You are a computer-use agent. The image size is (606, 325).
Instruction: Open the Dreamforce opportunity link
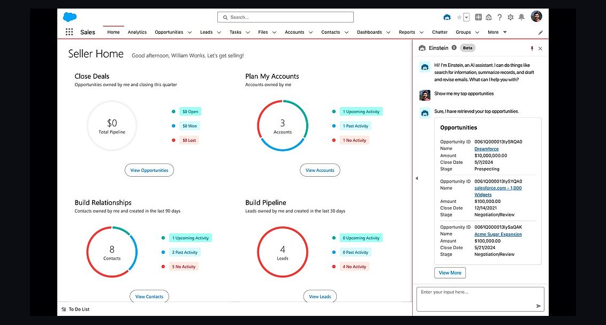coord(486,149)
